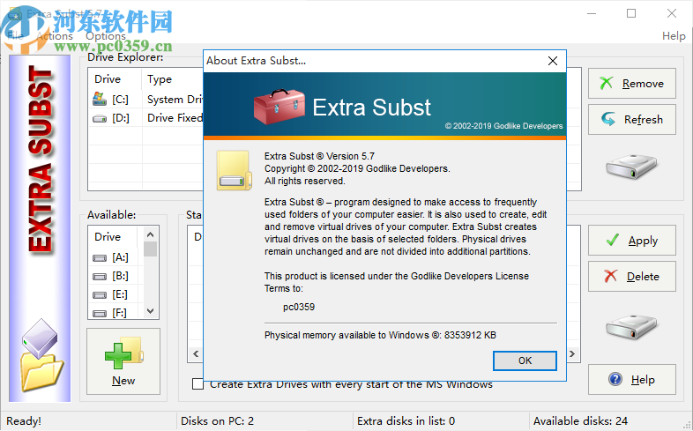Click the Extra Subst Version 5.7 text

point(319,156)
